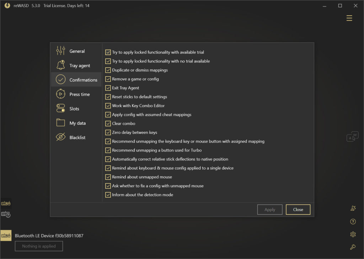Close the preferences dialog with Close button
The height and width of the screenshot is (259, 364).
(298, 209)
